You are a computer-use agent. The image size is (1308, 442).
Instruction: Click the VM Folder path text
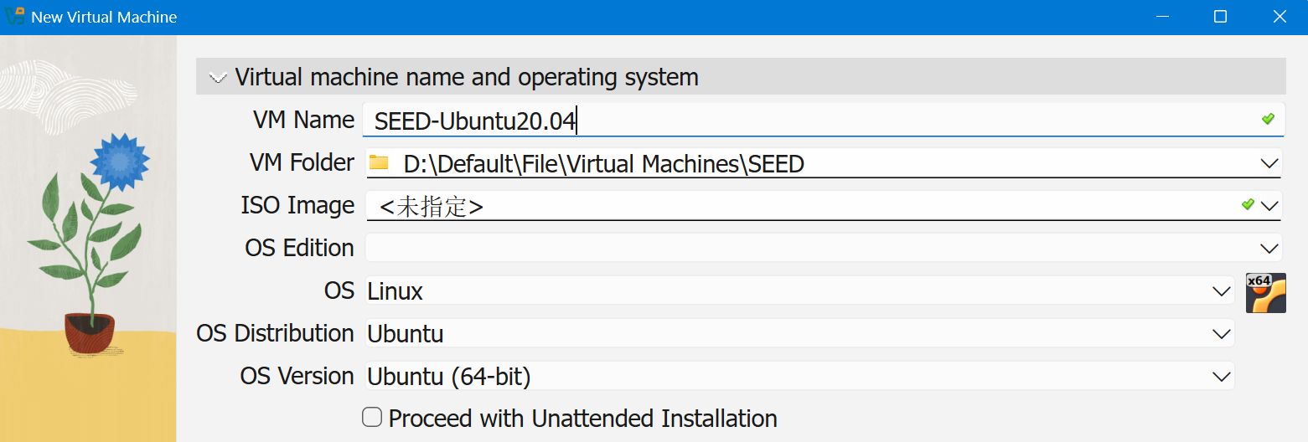(603, 164)
